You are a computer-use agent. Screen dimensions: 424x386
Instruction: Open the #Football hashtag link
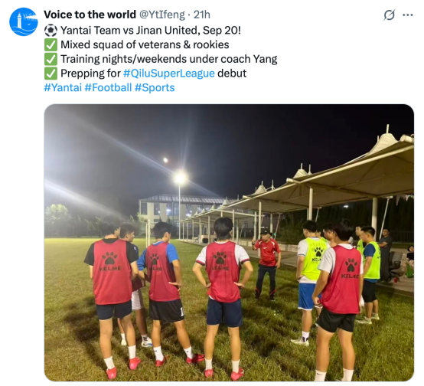tap(108, 88)
